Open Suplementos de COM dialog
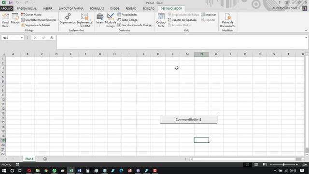 (x=84, y=20)
